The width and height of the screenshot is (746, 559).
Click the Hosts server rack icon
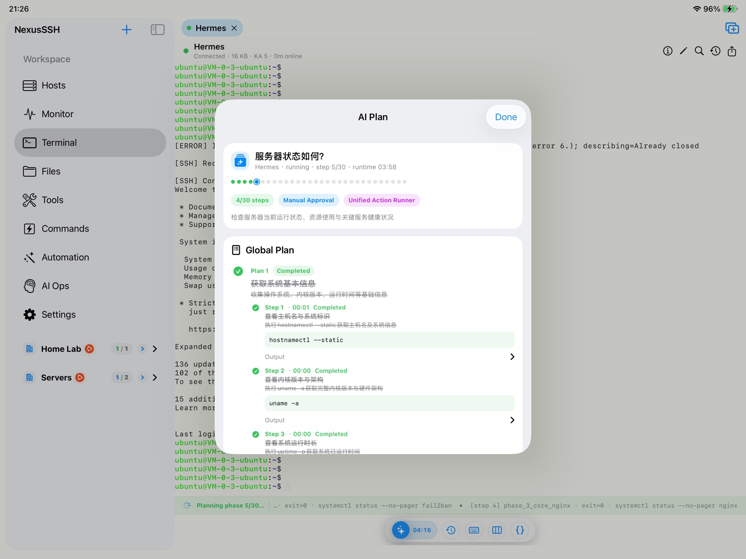(x=29, y=86)
